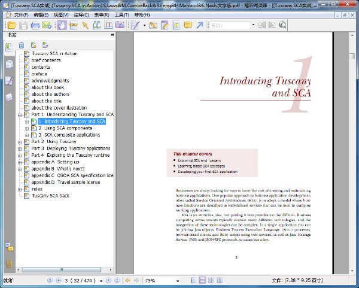Expand the '1 Introducing Tuscany and SCA' node
359x288 pixels.
(x=27, y=122)
